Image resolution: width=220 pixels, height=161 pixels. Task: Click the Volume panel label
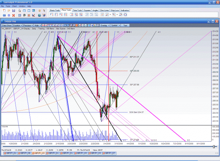coord(5,127)
